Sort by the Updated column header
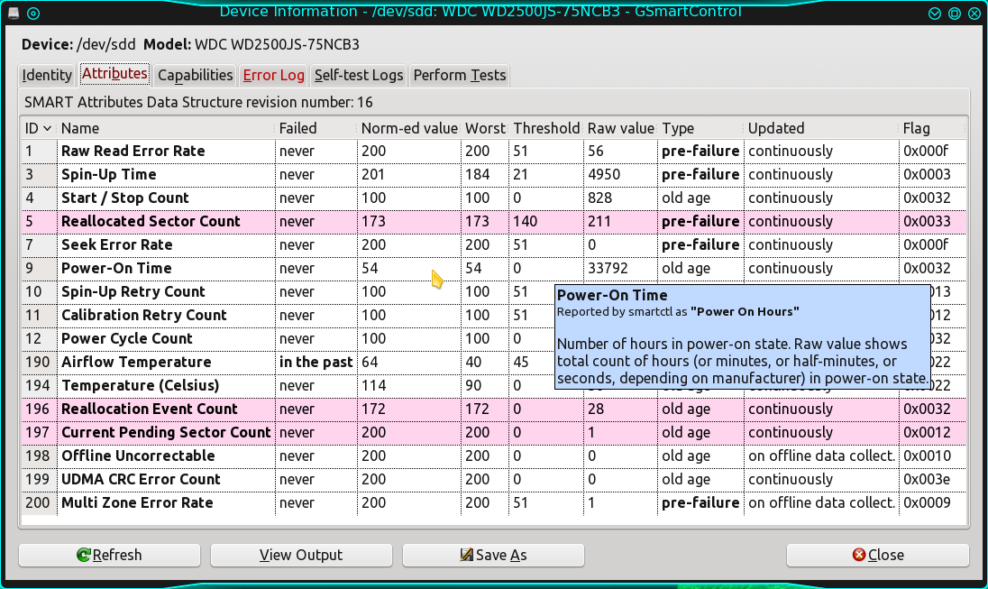The height and width of the screenshot is (589, 988). click(821, 128)
